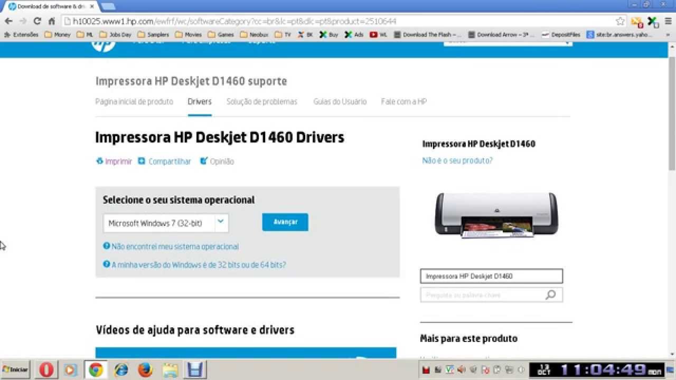
Task: Open the Extensões bookmark
Action: [x=21, y=34]
